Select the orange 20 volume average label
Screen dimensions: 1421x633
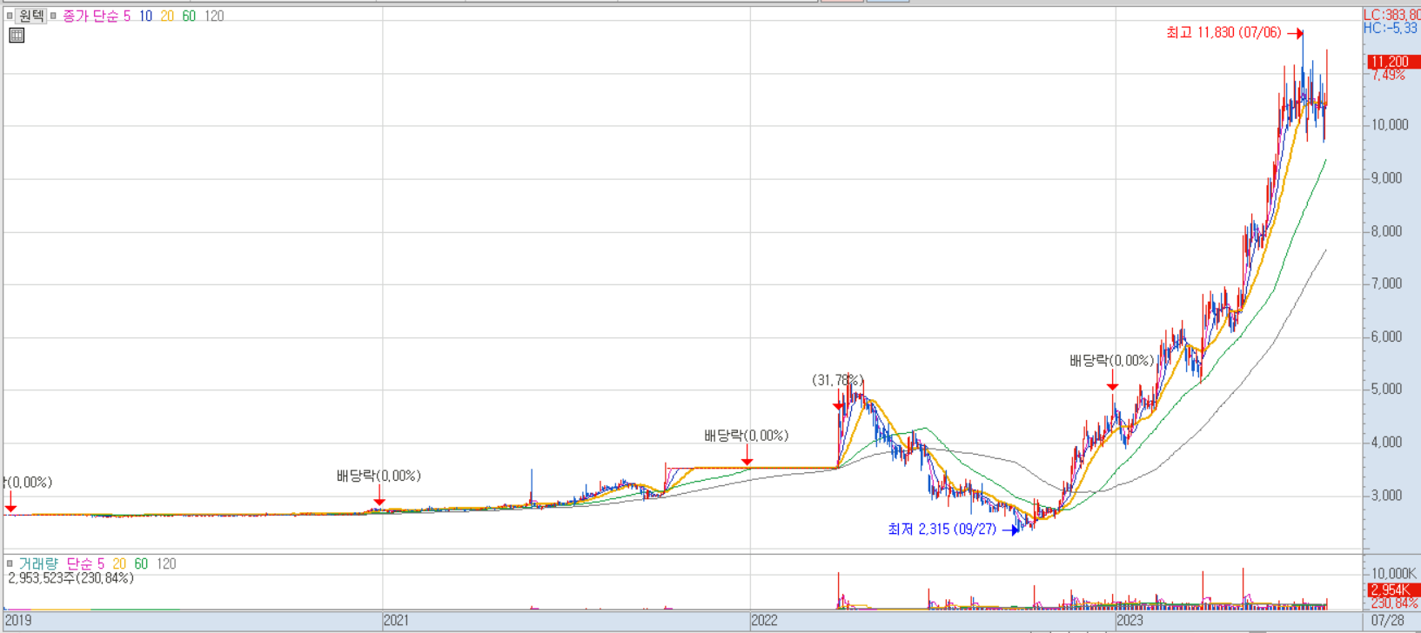pyautogui.click(x=119, y=563)
